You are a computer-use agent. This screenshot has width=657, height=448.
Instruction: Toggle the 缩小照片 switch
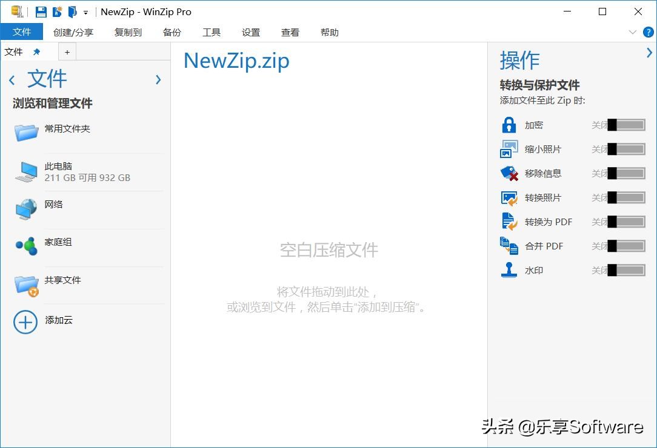click(626, 149)
